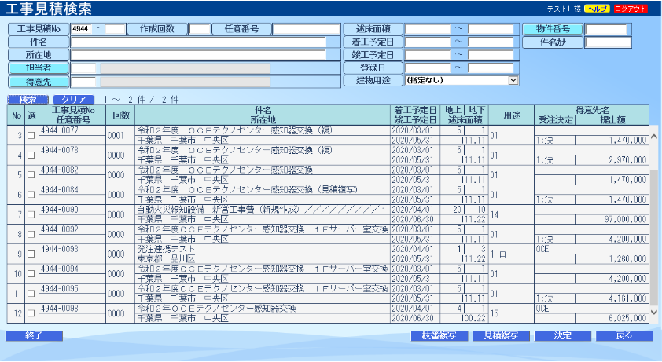
Task: Tick the checkbox for row 7 (4944-0090)
Action: pyautogui.click(x=31, y=214)
